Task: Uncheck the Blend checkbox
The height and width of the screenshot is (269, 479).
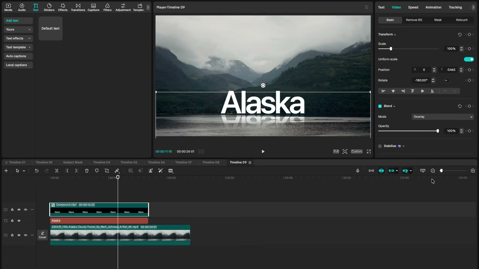Action: pyautogui.click(x=380, y=106)
